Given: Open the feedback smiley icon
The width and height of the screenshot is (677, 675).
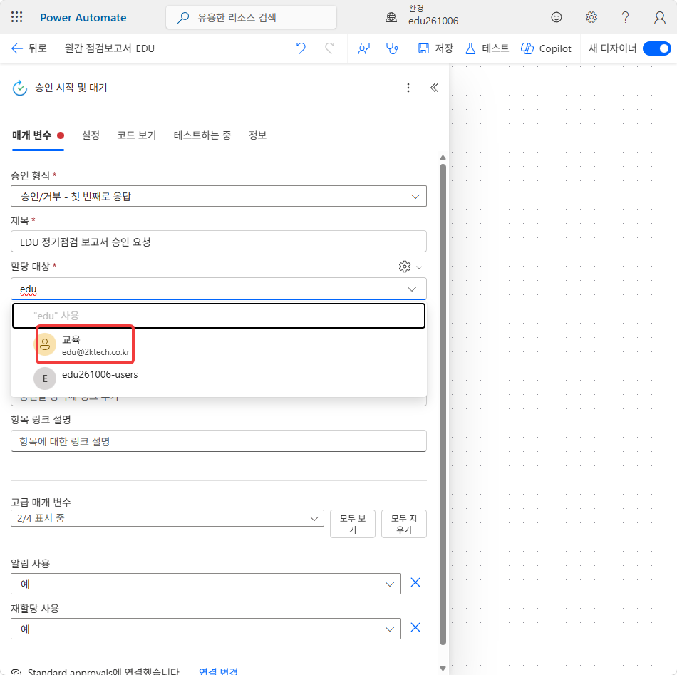Looking at the screenshot, I should pyautogui.click(x=557, y=17).
